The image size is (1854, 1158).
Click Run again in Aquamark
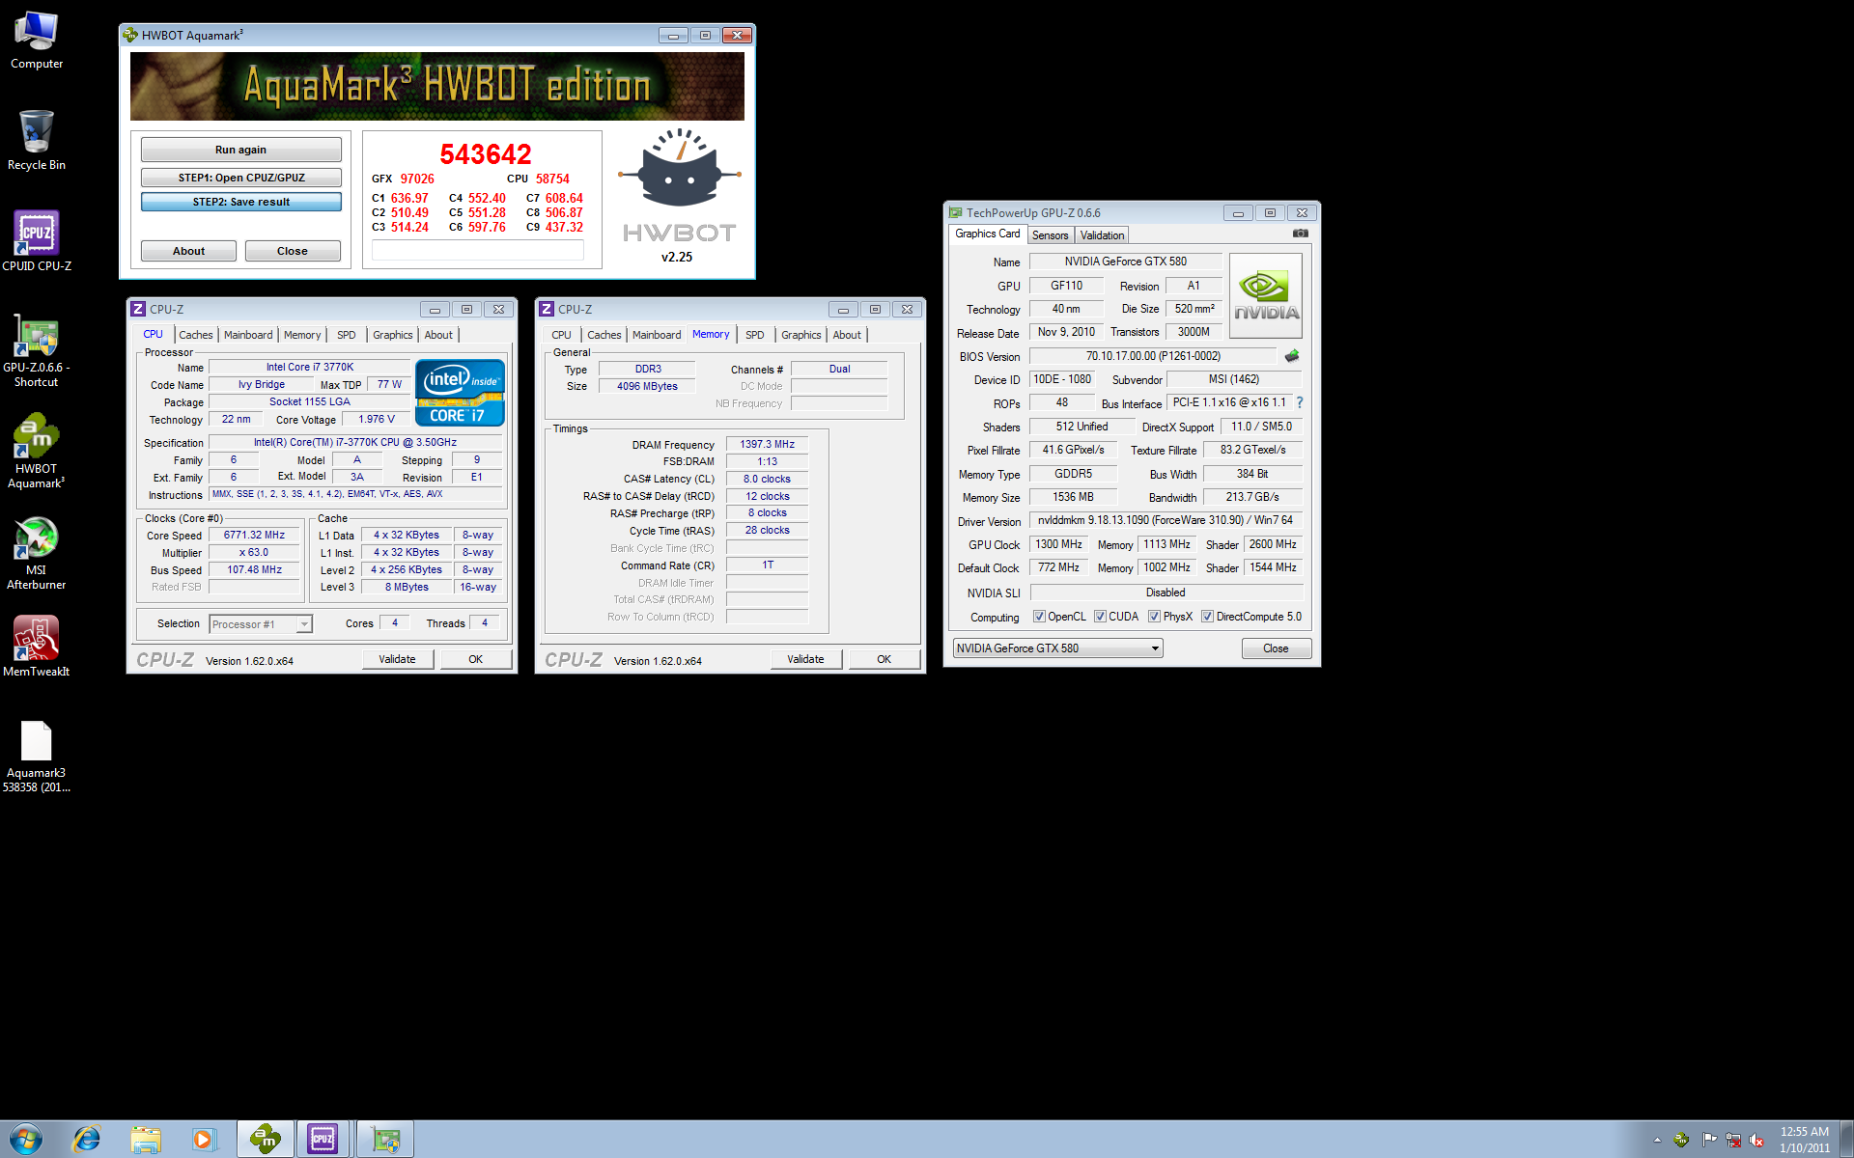click(x=241, y=150)
